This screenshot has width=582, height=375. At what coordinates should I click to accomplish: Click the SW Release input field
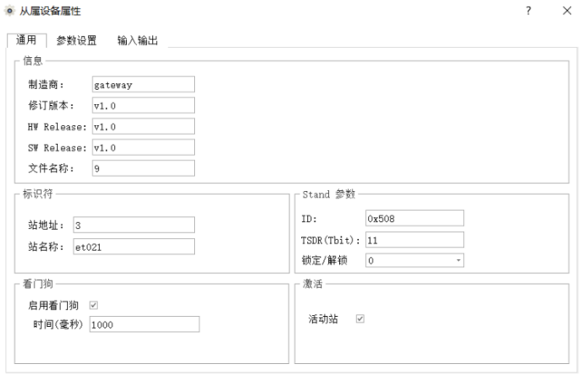(x=143, y=147)
